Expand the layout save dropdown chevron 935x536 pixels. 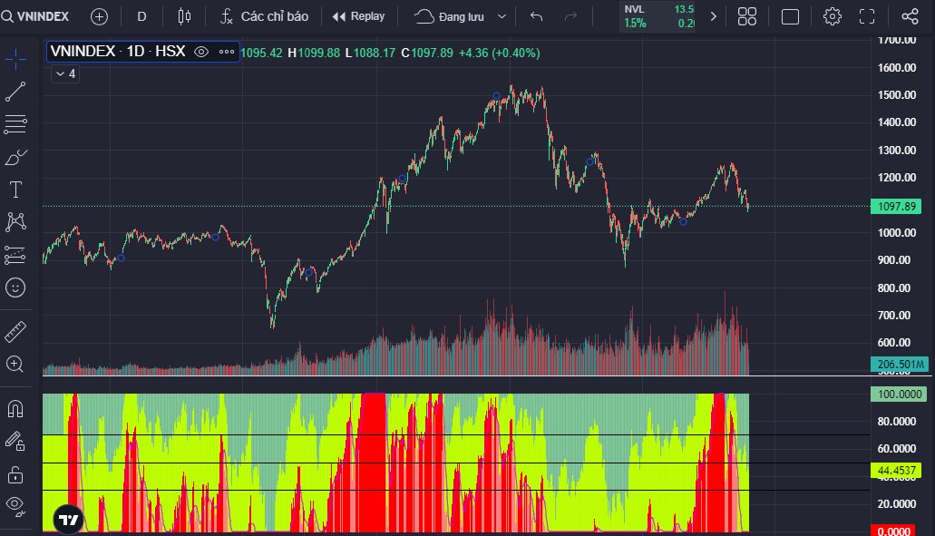tap(502, 16)
